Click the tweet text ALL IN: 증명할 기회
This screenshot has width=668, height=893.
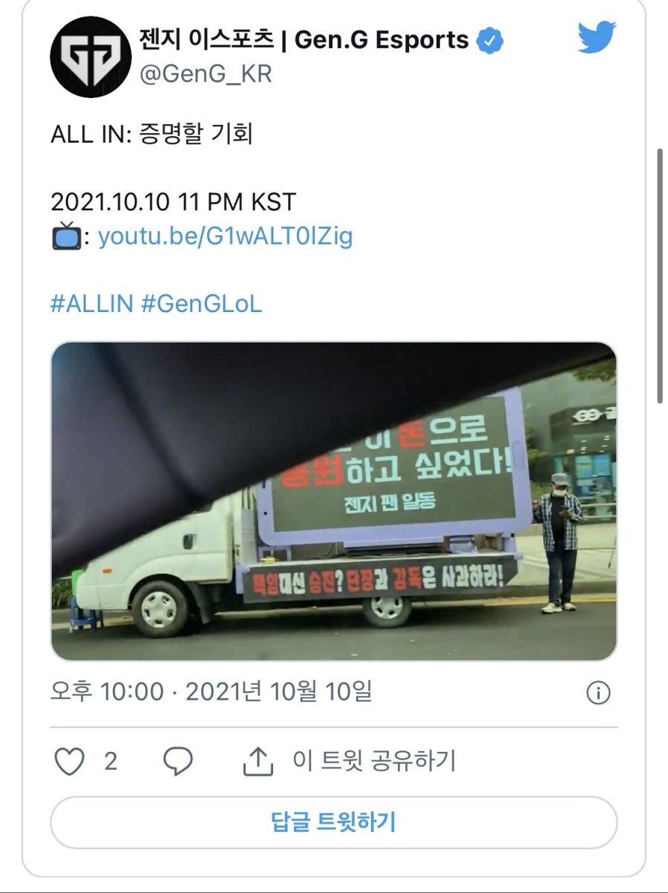(x=152, y=134)
